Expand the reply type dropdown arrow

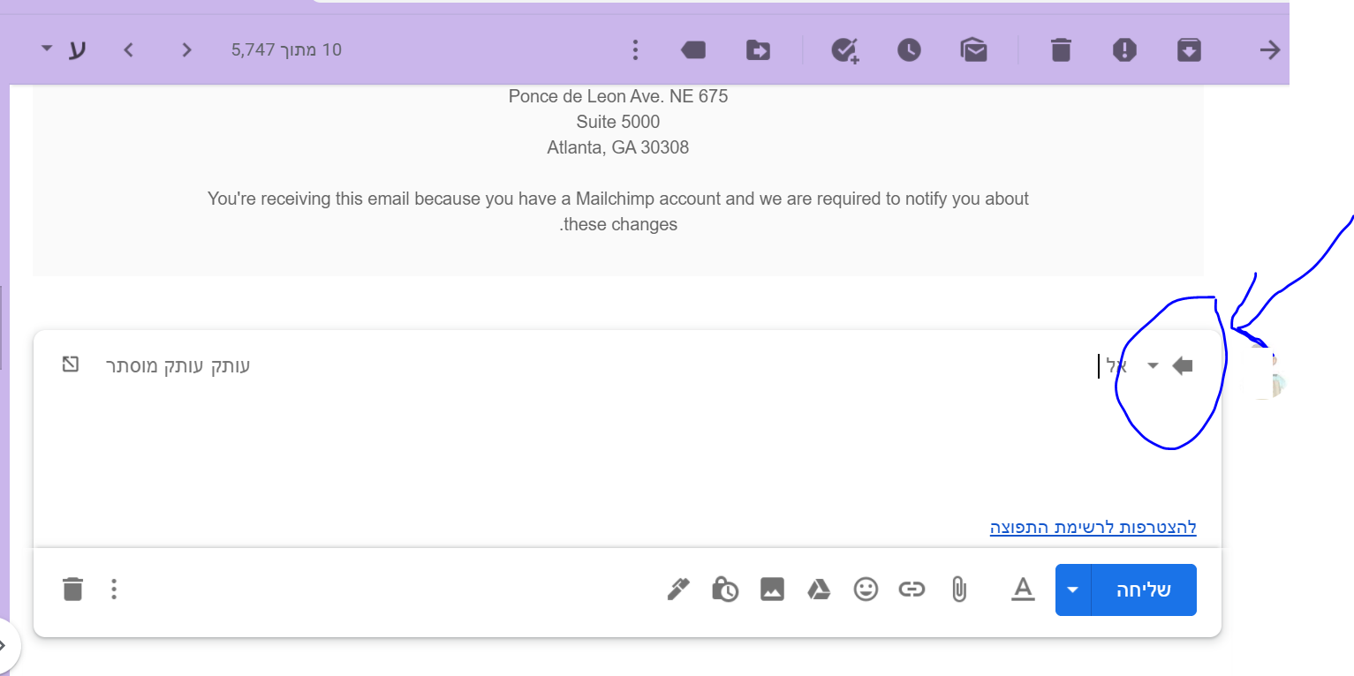1153,366
